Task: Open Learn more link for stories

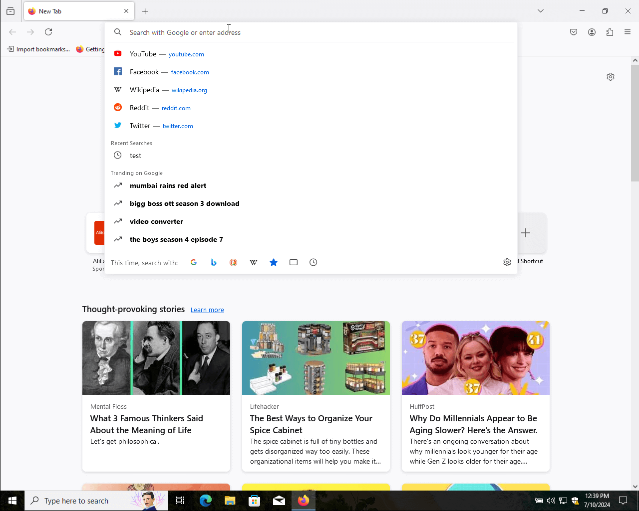Action: pos(207,310)
